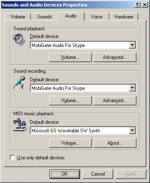Click the question mark help button
The image size is (150, 183).
[137, 5]
